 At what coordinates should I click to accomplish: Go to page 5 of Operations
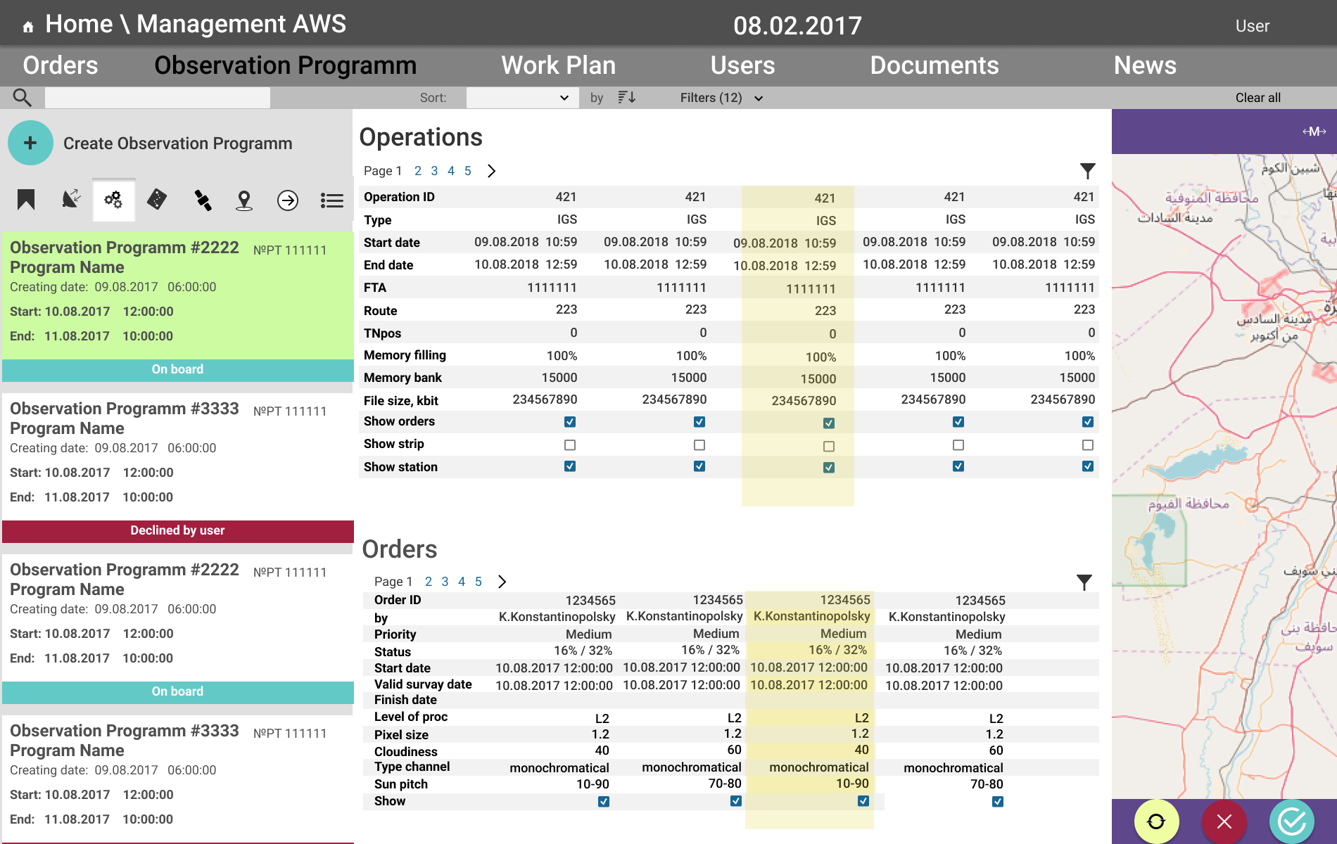point(468,171)
